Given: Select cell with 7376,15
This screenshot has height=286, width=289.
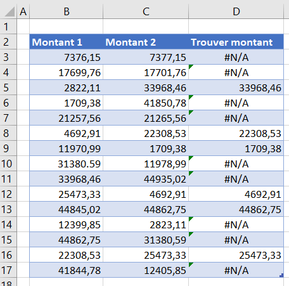Looking at the screenshot, I should tap(67, 57).
